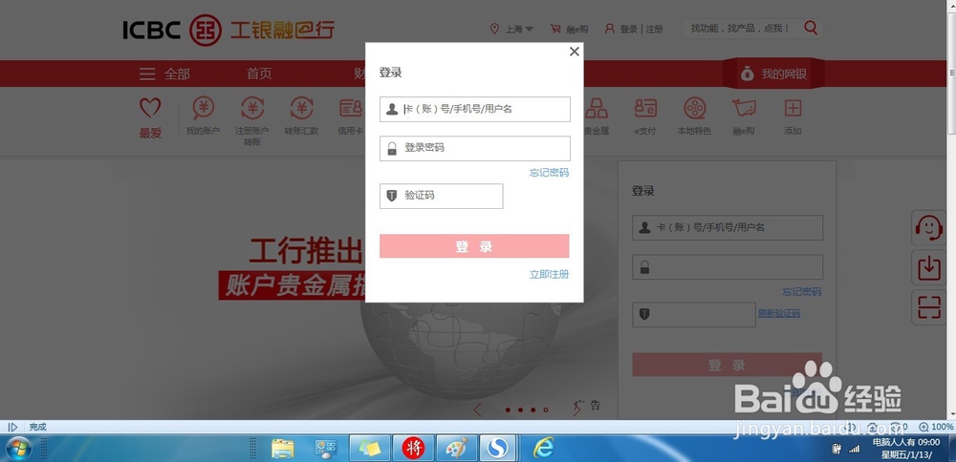
Task: Open the Windows Start button
Action: (x=18, y=450)
